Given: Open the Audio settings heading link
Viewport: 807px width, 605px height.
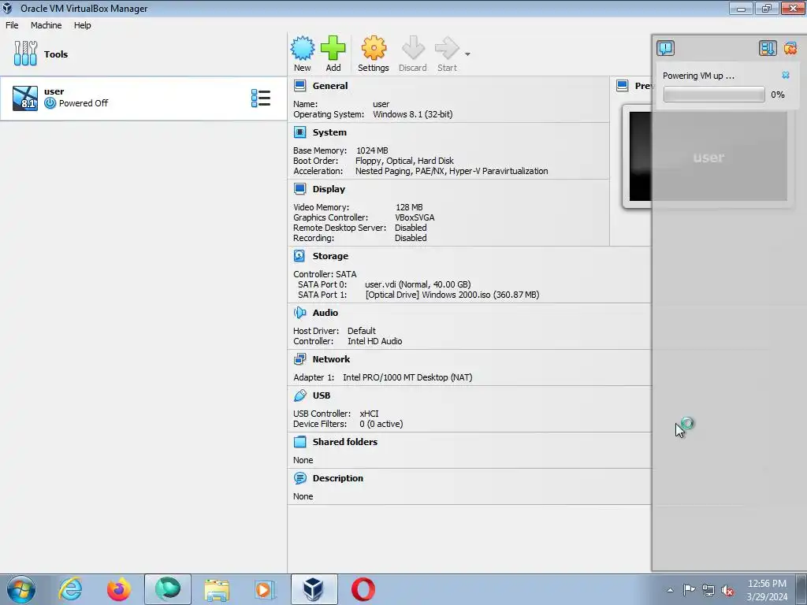Looking at the screenshot, I should pyautogui.click(x=325, y=312).
